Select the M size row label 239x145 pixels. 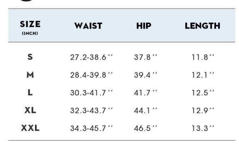30,74
